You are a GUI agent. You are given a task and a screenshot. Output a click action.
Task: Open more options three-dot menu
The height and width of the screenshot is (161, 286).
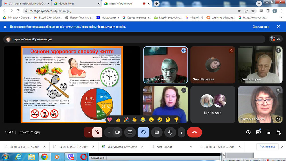tap(182, 132)
